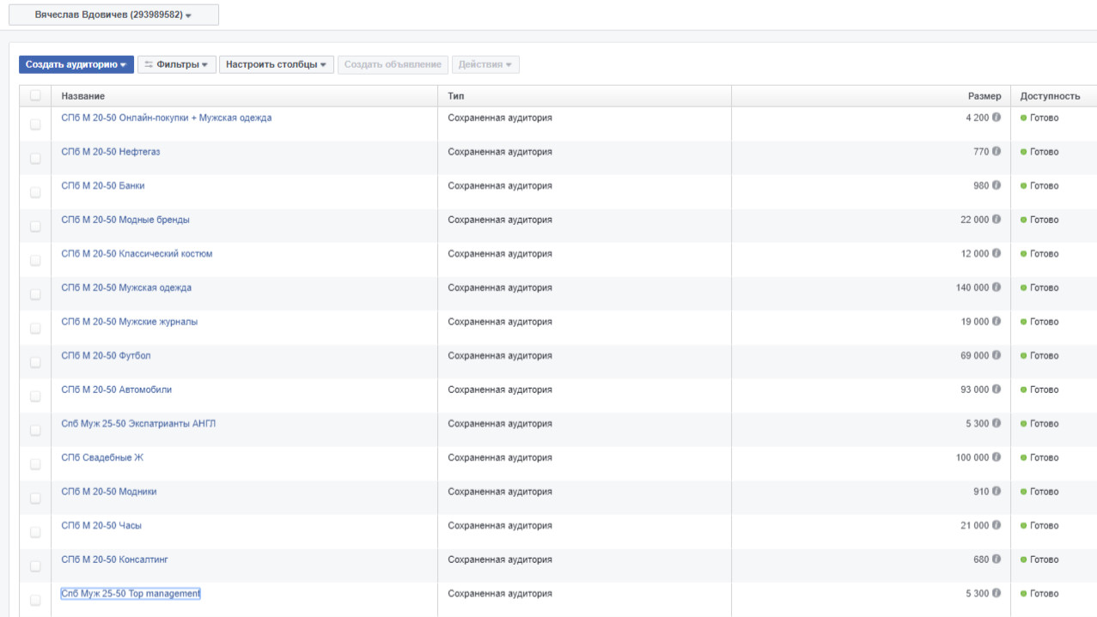Click info icon next to size 4 200
This screenshot has height=617, width=1097.
pyautogui.click(x=996, y=118)
